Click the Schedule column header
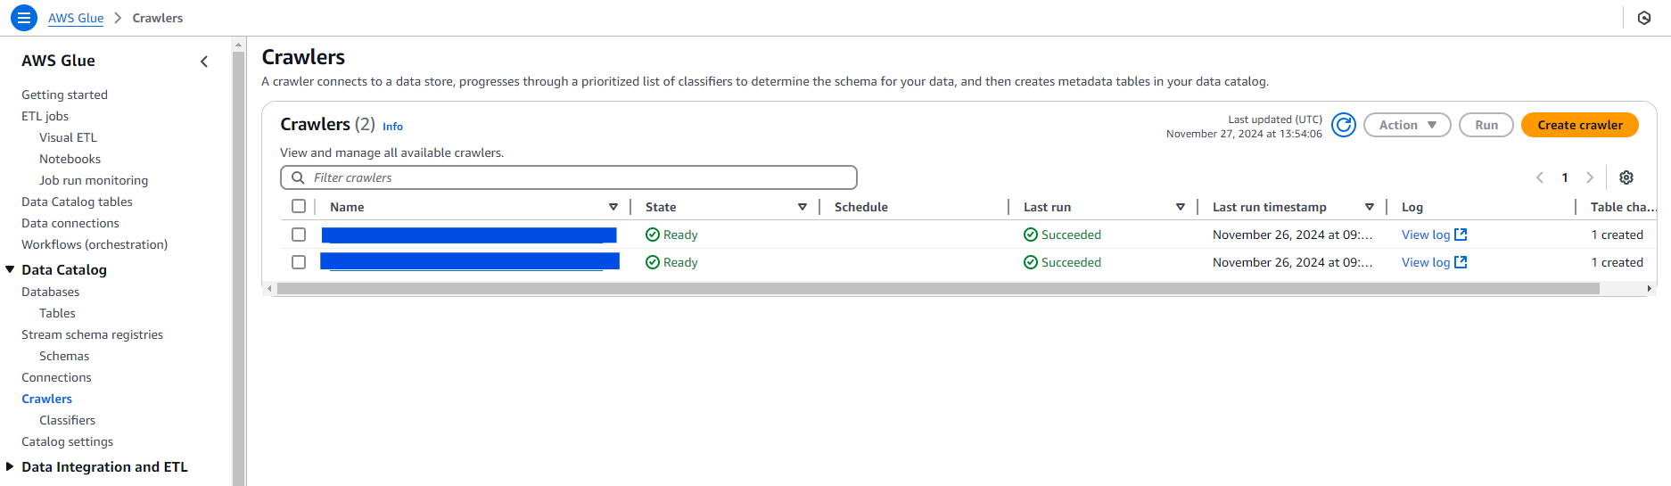This screenshot has width=1671, height=486. point(861,207)
